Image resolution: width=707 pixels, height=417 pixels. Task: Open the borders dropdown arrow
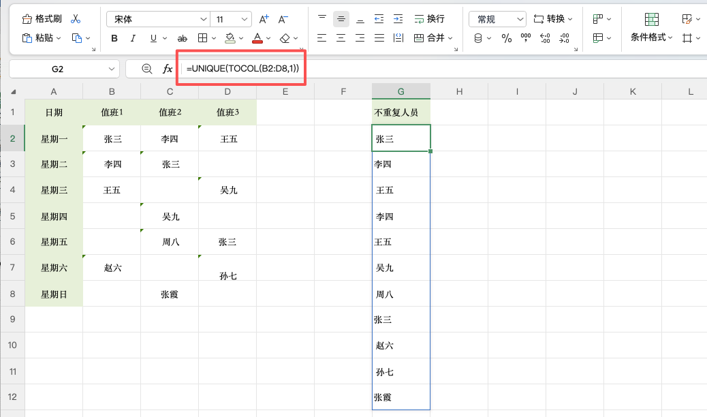pos(214,38)
